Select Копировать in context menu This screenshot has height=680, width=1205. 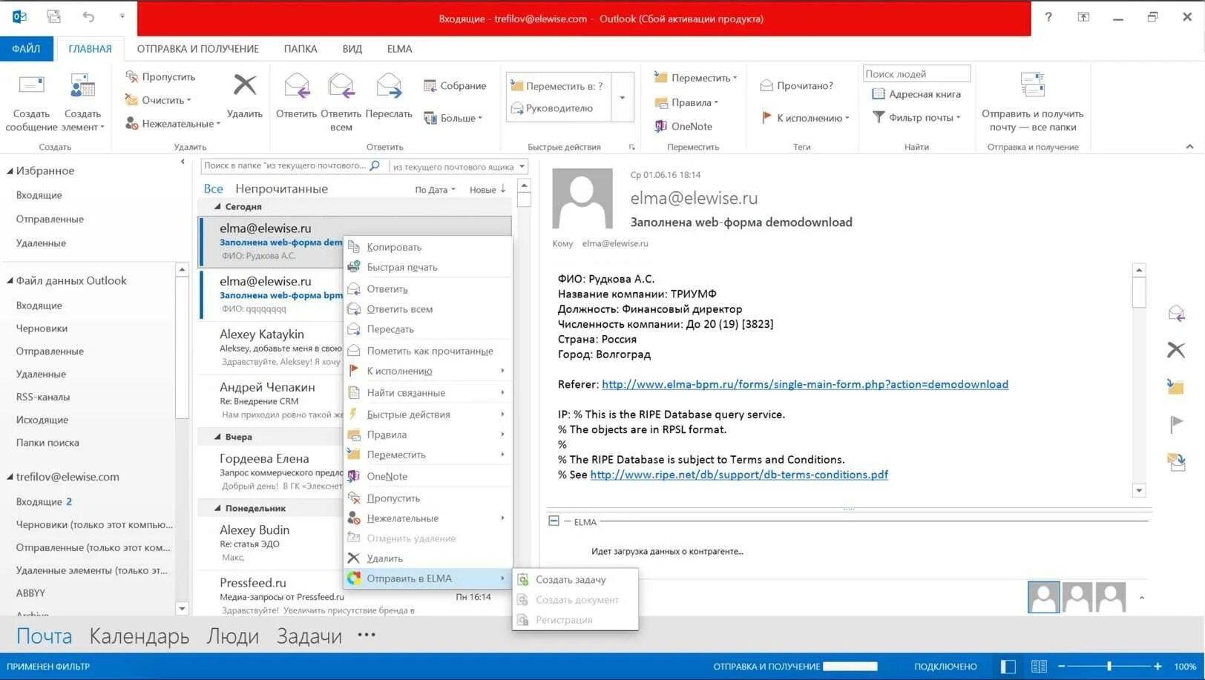click(428, 247)
